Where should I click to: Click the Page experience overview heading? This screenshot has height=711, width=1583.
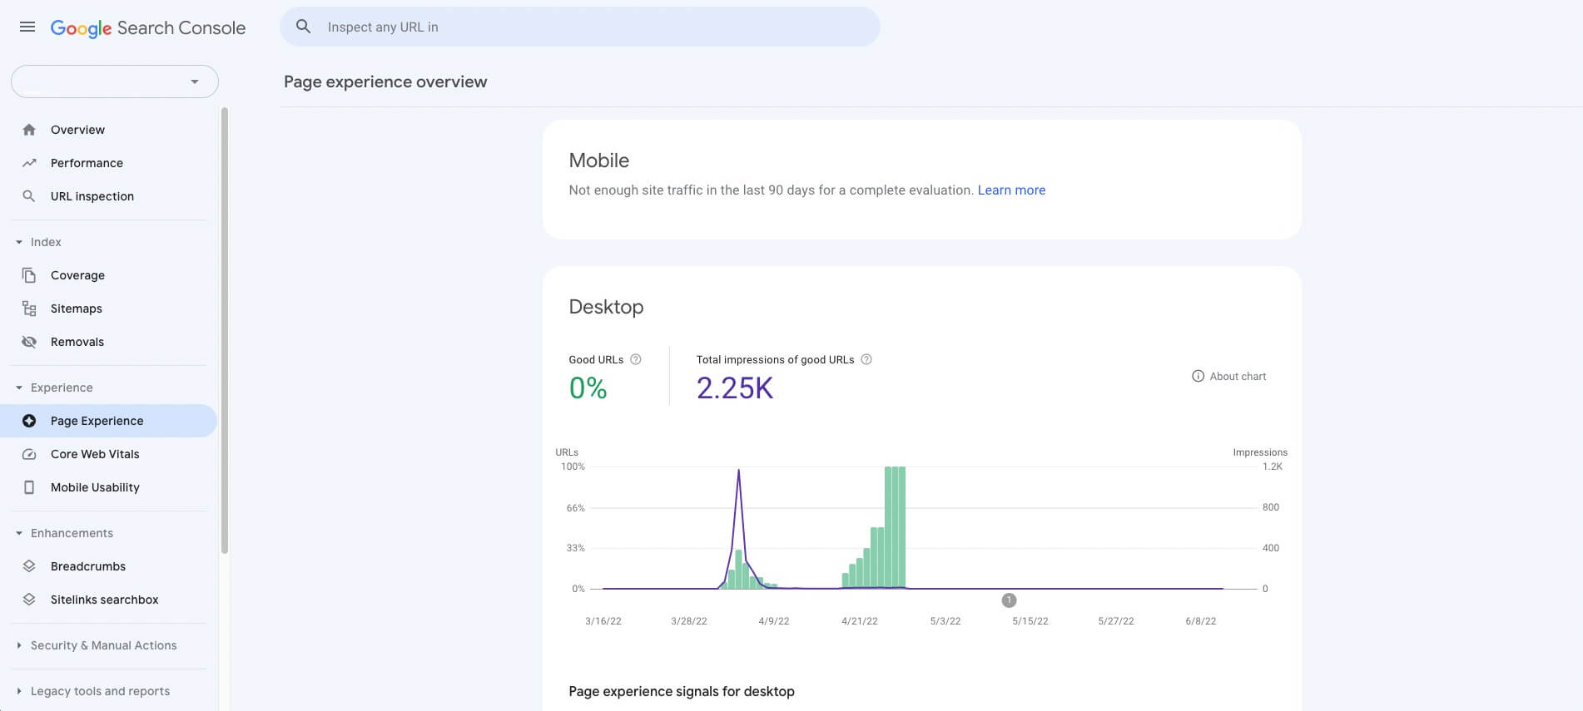tap(385, 81)
